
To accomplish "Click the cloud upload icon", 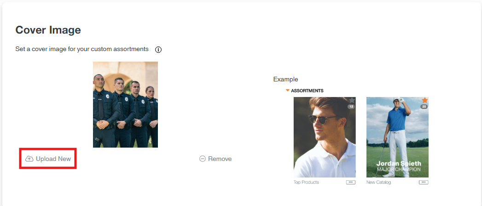I will click(x=29, y=159).
